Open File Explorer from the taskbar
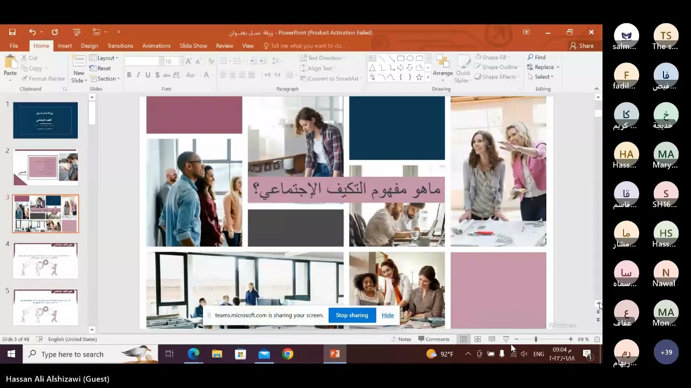The image size is (691, 388). pyautogui.click(x=217, y=354)
